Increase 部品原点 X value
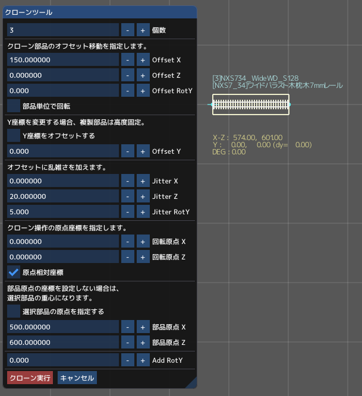Screen dimensions: 362x396 [143, 327]
